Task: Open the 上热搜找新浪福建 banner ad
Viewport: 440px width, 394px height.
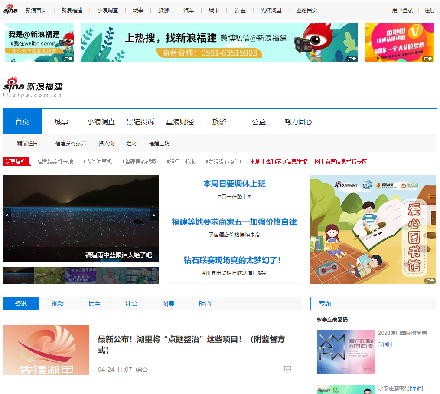Action: [219, 43]
